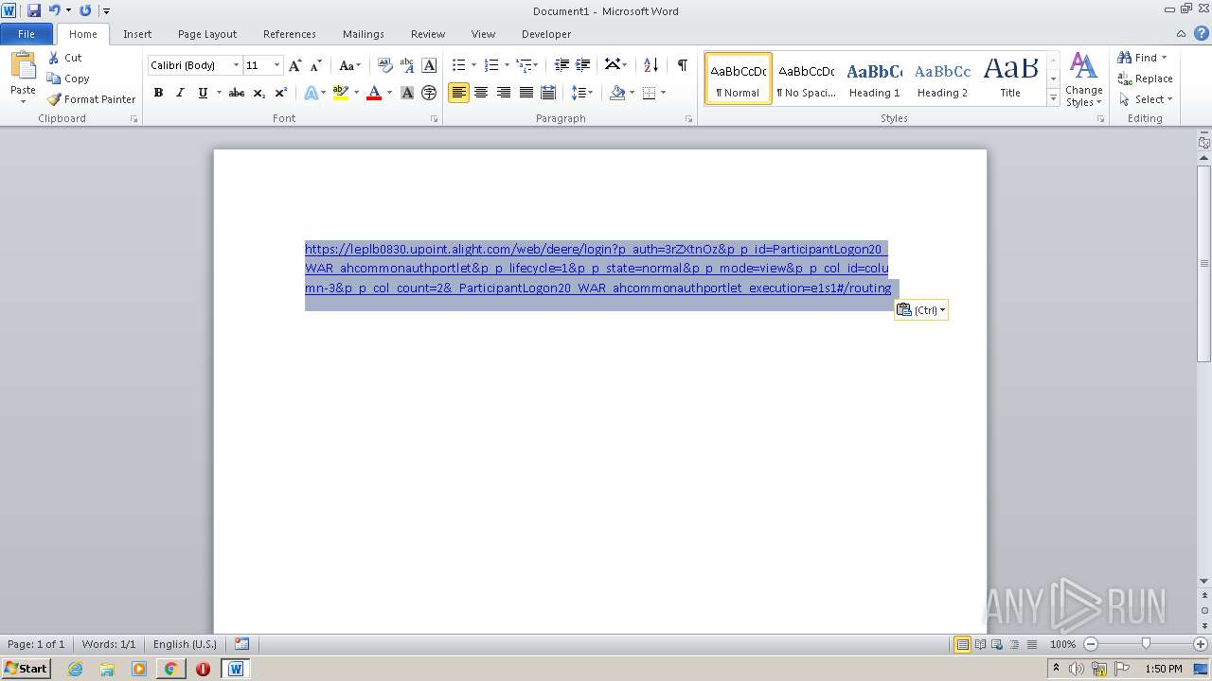Apply the Title style
Image resolution: width=1212 pixels, height=681 pixels.
(1010, 79)
